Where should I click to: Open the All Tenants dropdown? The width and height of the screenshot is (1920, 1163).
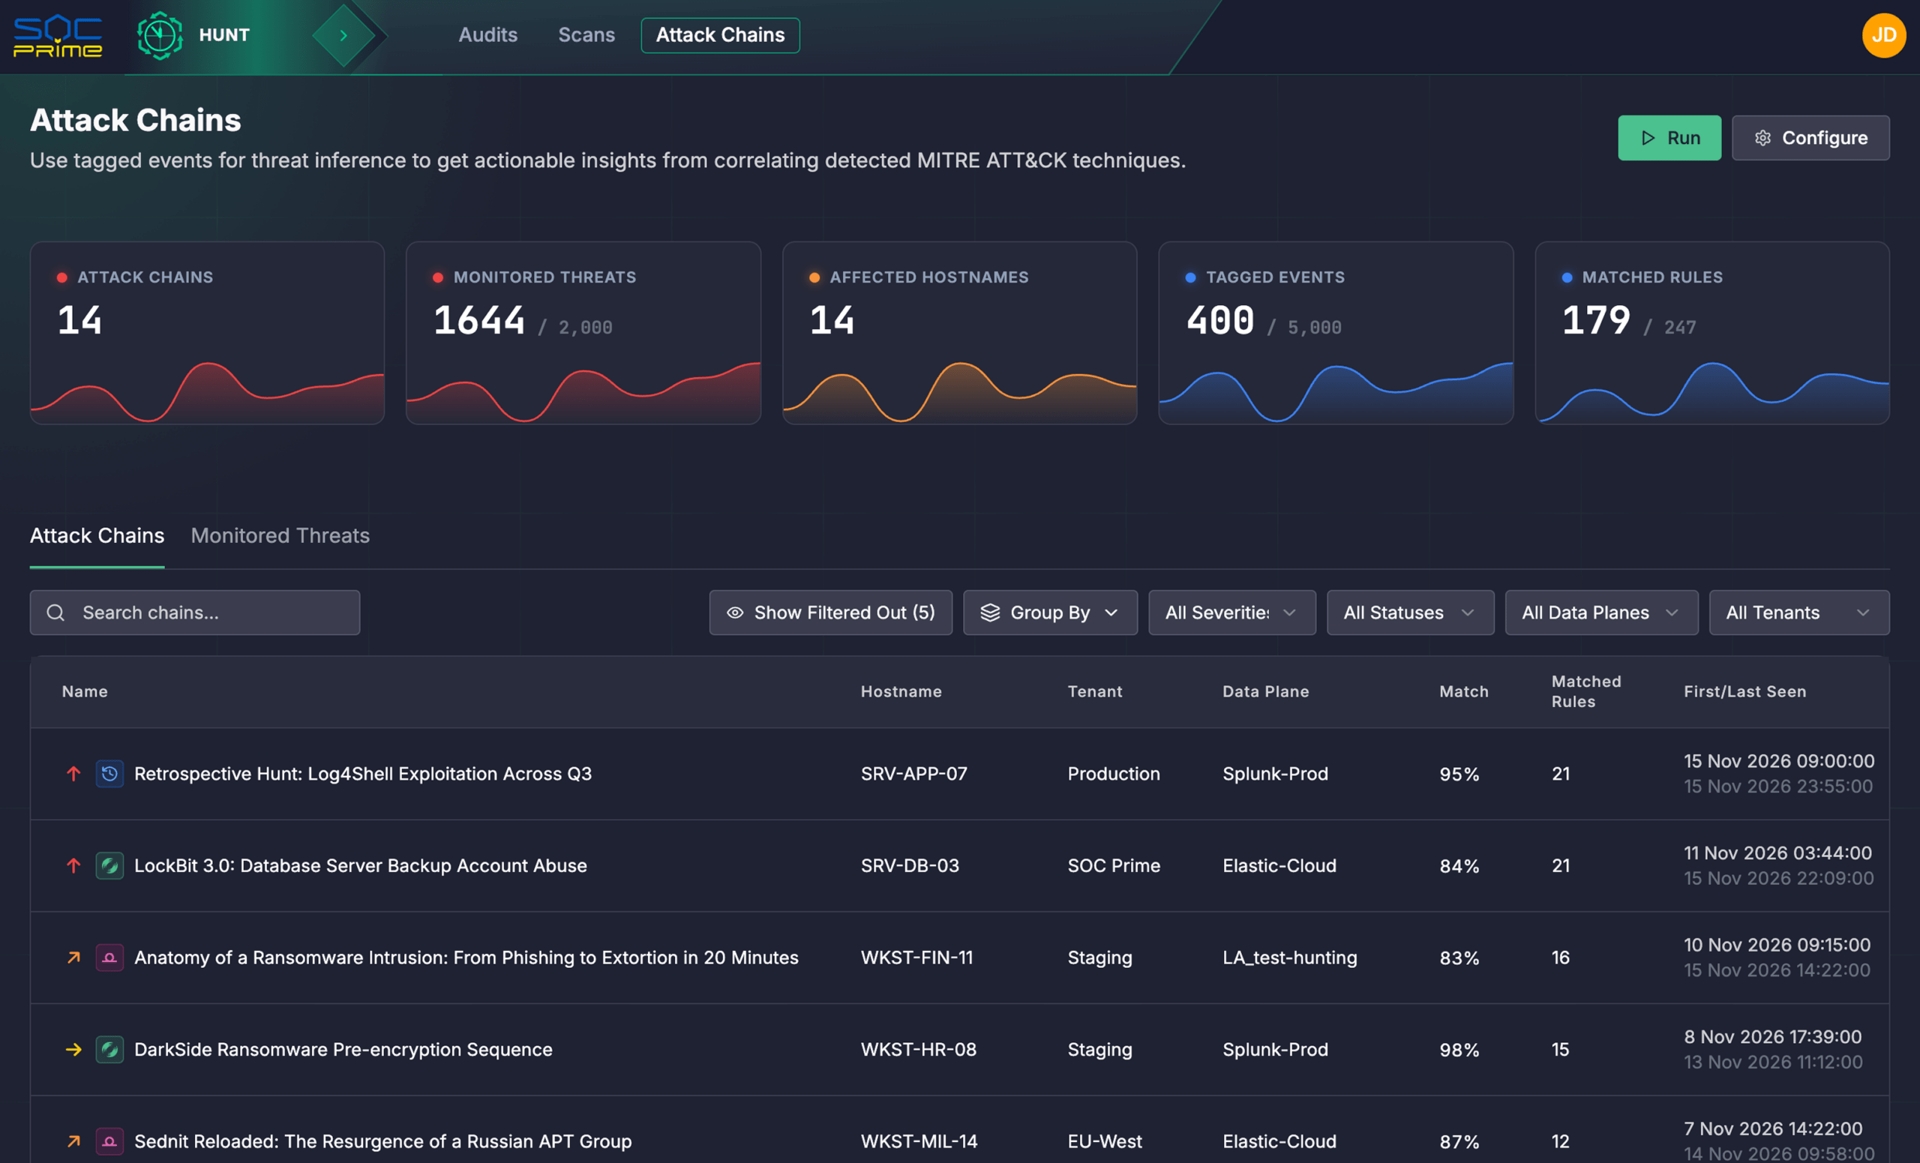coord(1799,613)
